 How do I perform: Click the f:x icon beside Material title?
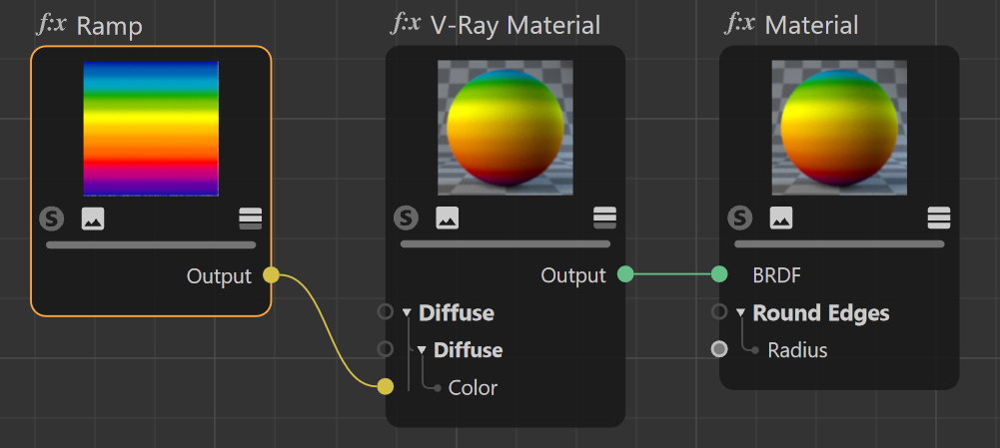pos(740,24)
